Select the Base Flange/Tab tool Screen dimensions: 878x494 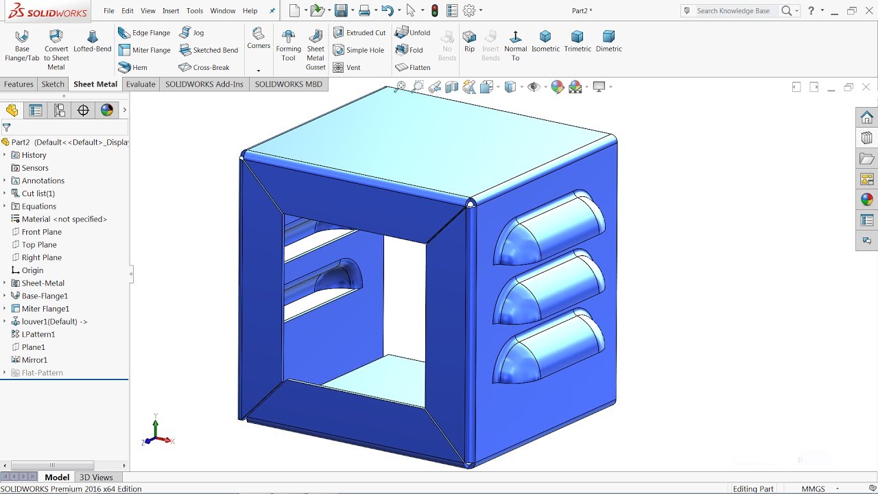(x=22, y=46)
